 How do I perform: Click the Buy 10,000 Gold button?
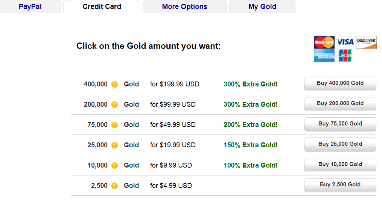[x=340, y=165]
